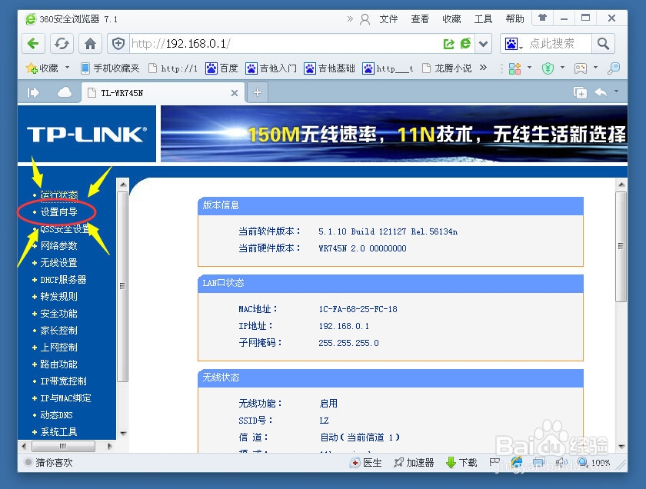Click the green shield yuan icon
The width and height of the screenshot is (646, 489).
coord(548,68)
